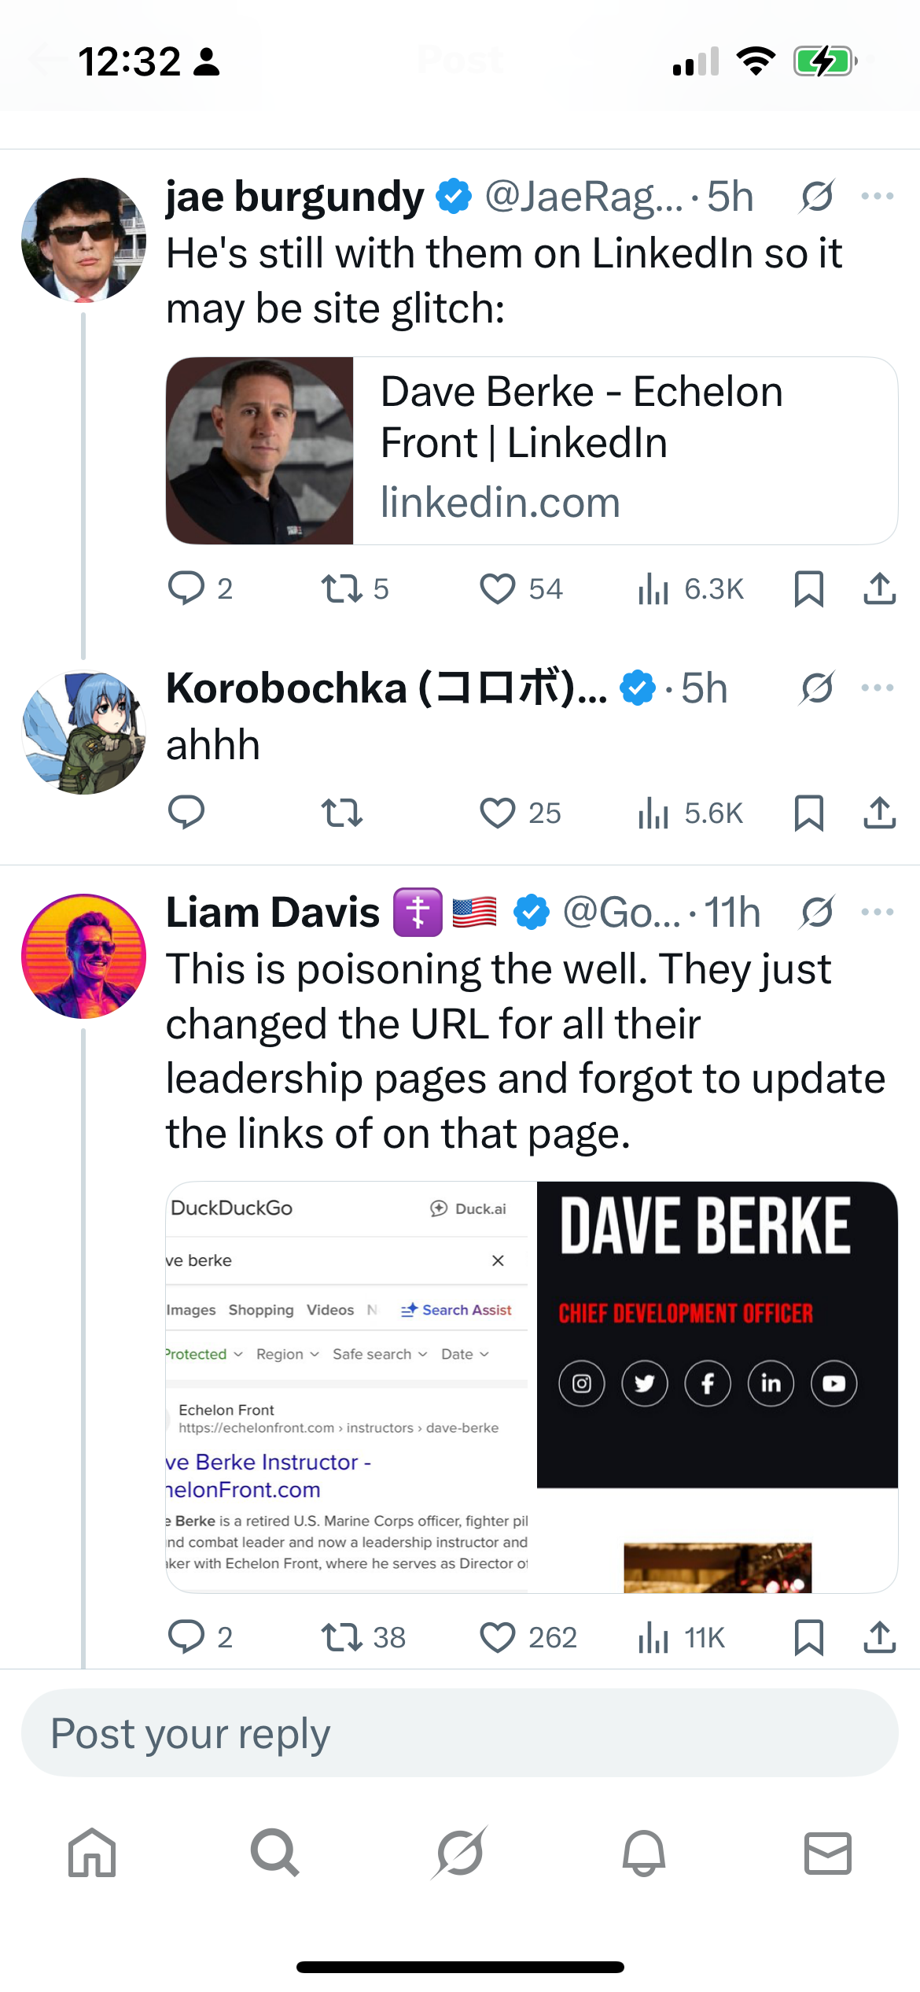
Task: Tap the Post your reply field
Action: tap(460, 1732)
